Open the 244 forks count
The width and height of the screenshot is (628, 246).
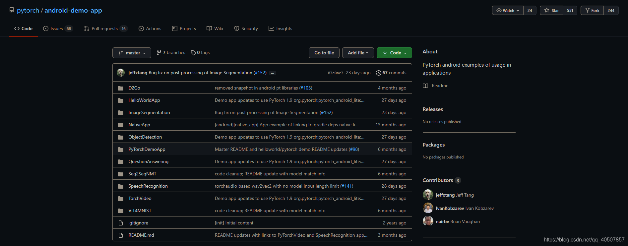[611, 10]
